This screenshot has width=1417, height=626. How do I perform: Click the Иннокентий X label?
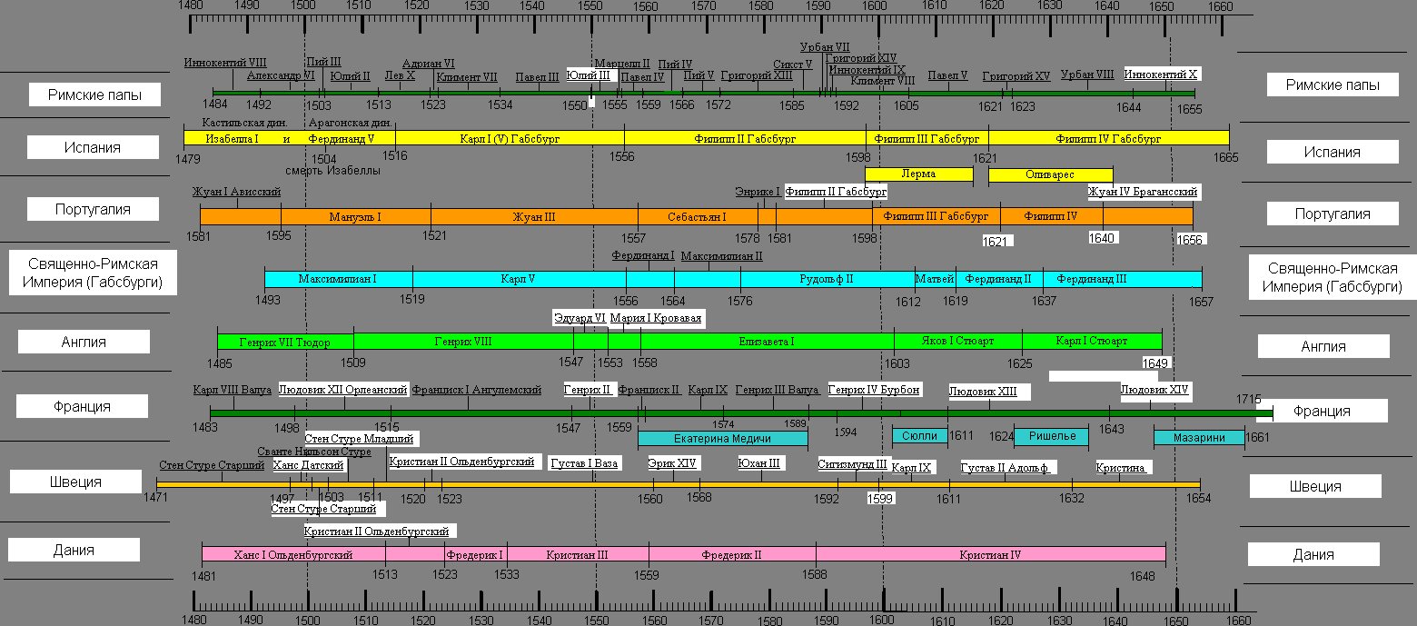1161,74
